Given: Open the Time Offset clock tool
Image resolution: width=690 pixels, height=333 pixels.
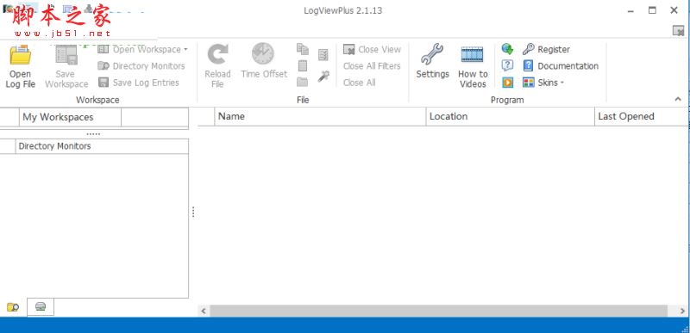Looking at the screenshot, I should pyautogui.click(x=264, y=61).
